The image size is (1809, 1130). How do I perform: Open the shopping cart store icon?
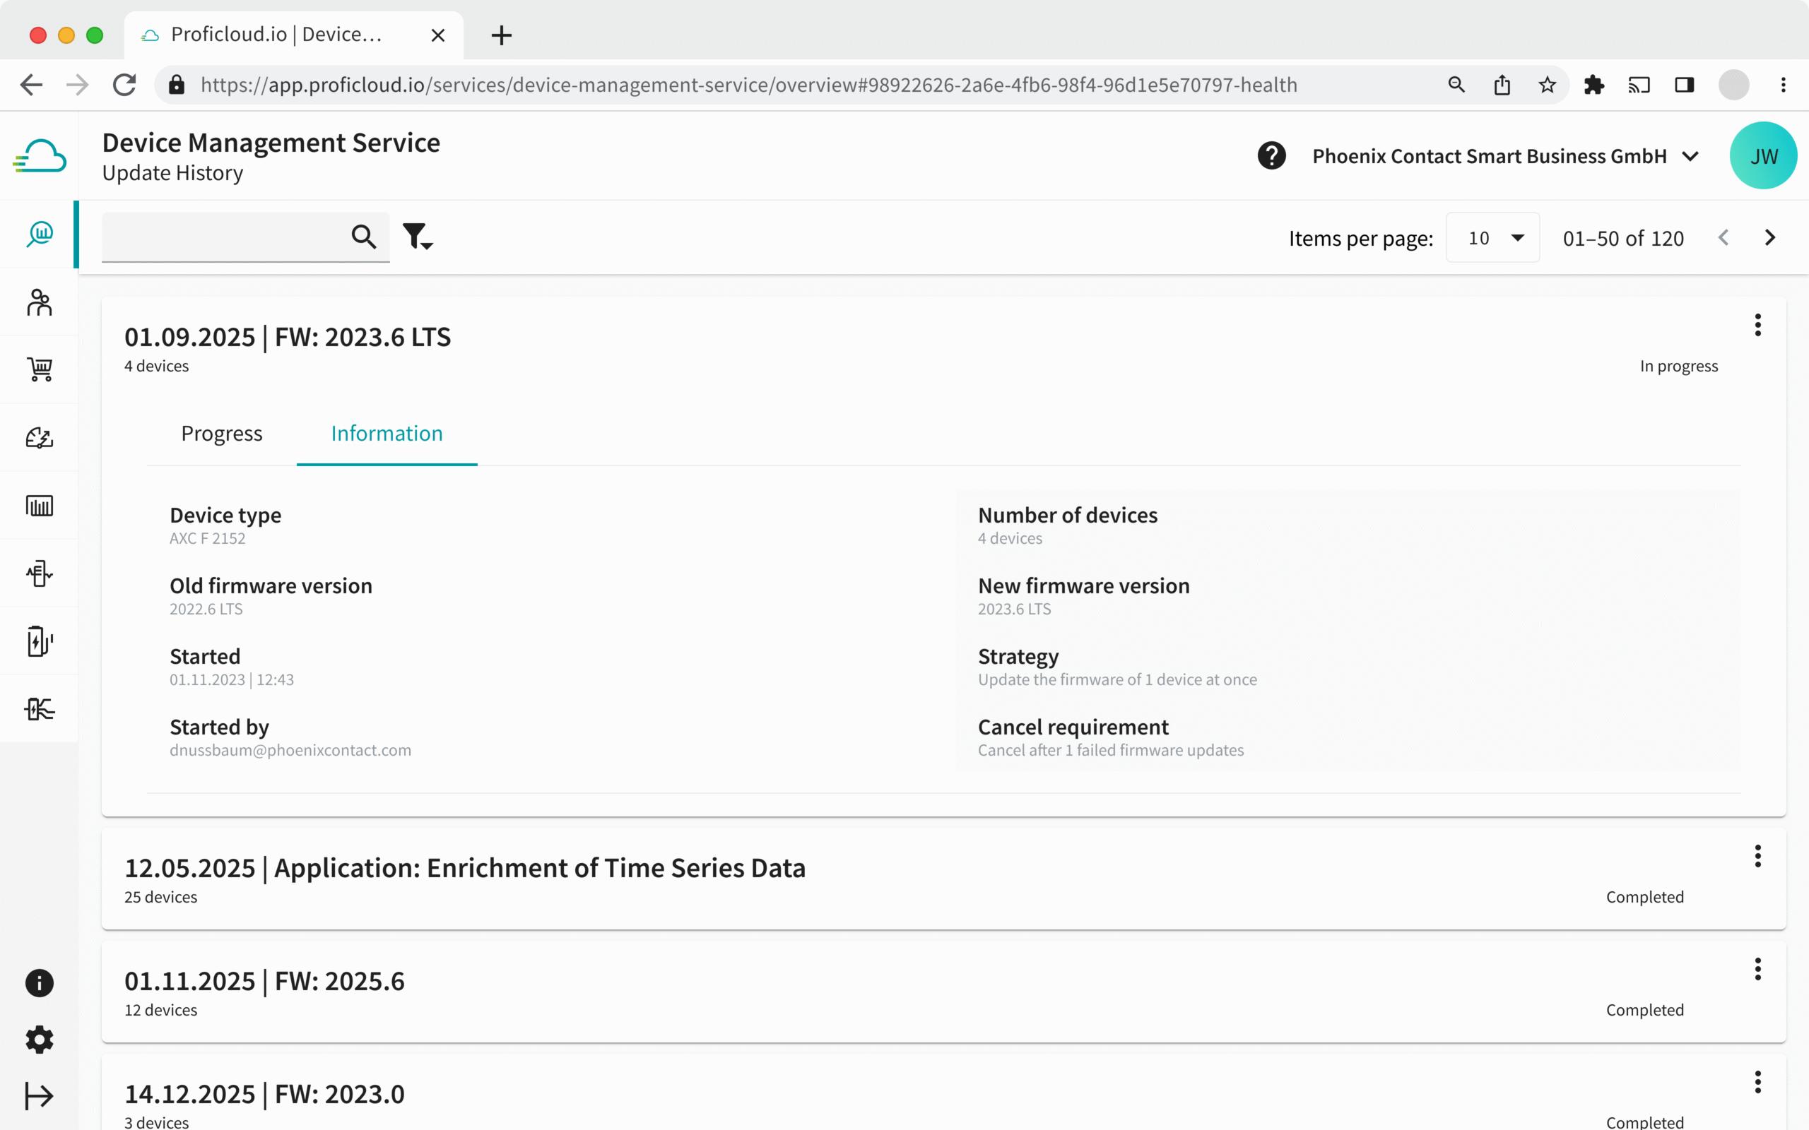(x=40, y=369)
